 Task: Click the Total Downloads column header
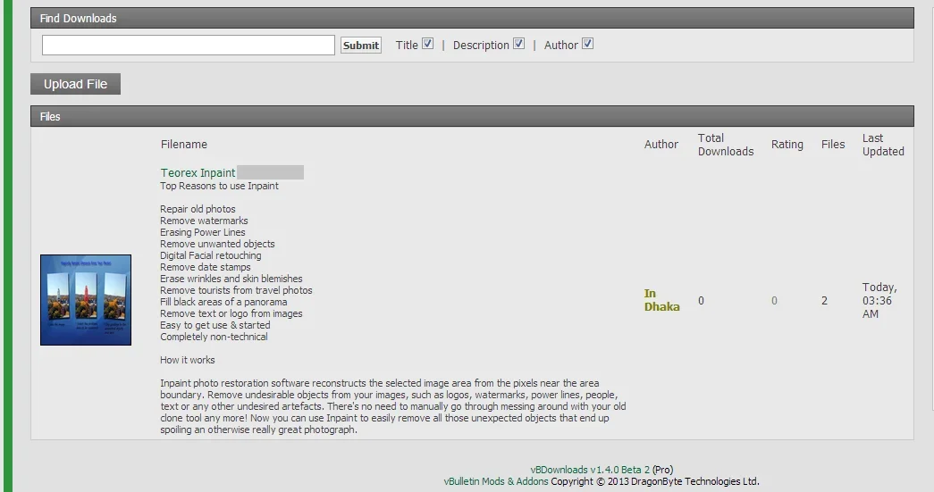pos(726,145)
